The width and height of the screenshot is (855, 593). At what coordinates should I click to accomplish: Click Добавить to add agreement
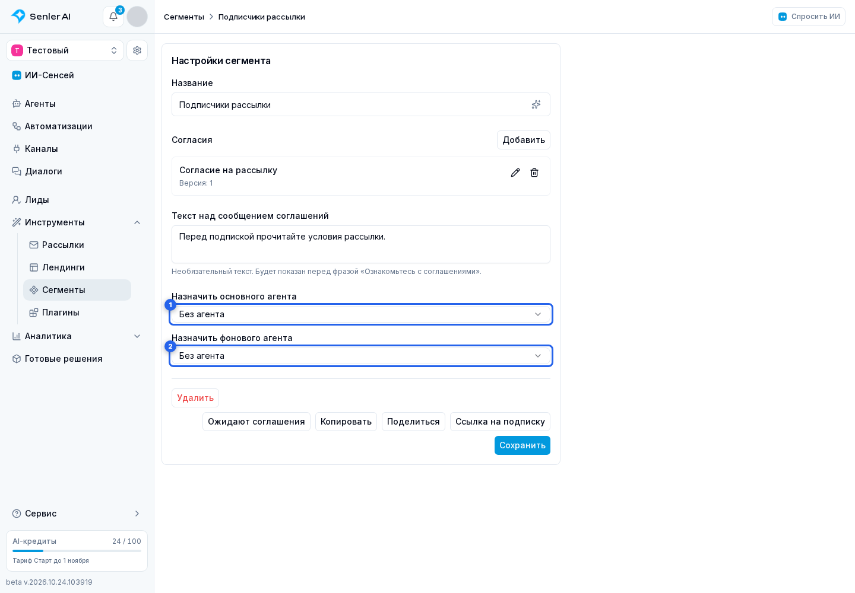(x=524, y=140)
